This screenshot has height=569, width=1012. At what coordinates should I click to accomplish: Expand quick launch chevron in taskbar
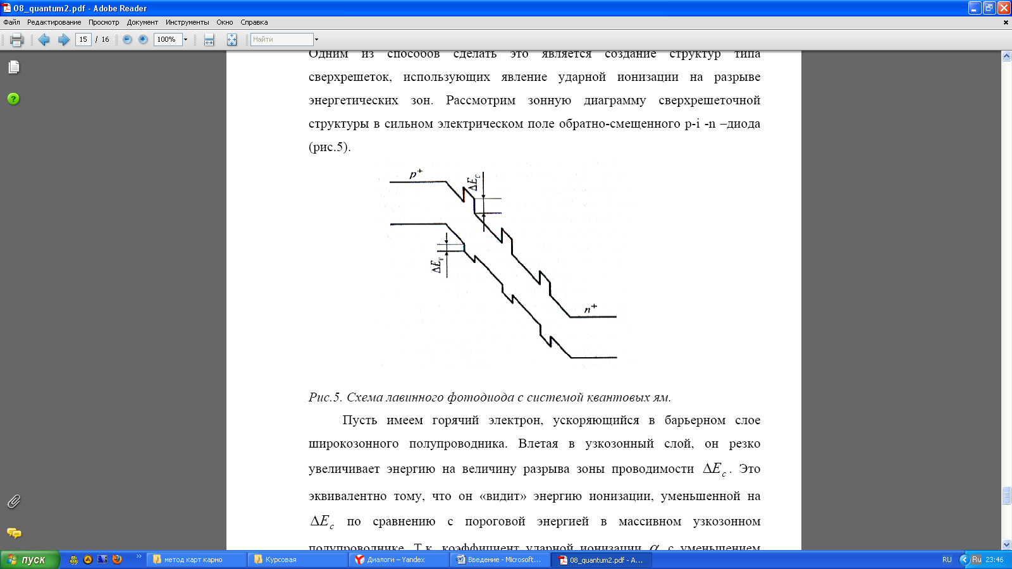click(139, 556)
